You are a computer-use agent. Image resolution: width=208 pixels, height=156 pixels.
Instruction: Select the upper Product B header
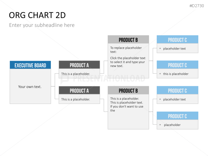128,40
